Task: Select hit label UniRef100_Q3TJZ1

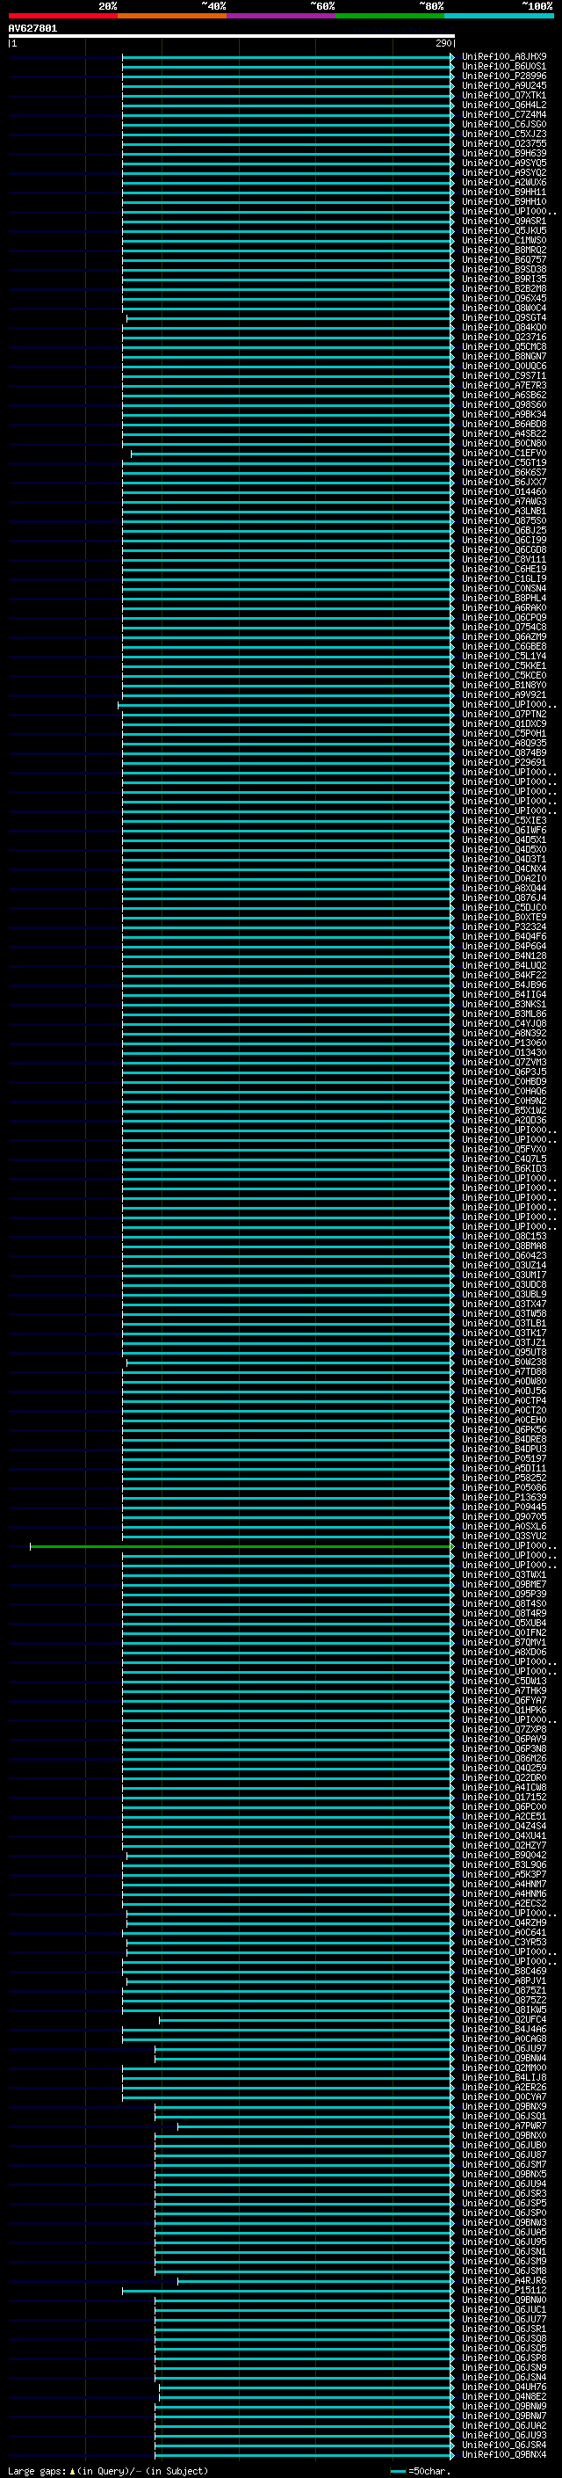Action: point(504,1343)
